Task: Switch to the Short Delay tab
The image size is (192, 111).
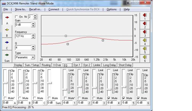Action: click(125, 65)
